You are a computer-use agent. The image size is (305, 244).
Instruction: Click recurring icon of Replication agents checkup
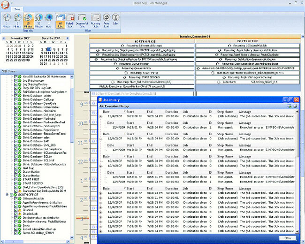pos(224,77)
